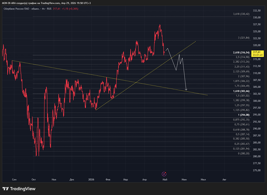The height and width of the screenshot is (195, 267).
Task: Click the 275,00 price axis tick
Action: pyautogui.click(x=257, y=170)
